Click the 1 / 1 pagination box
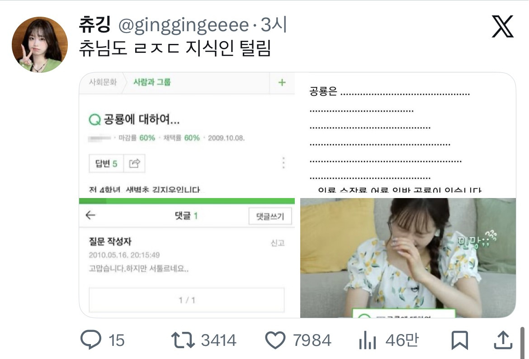Image resolution: width=529 pixels, height=359 pixels. (186, 300)
